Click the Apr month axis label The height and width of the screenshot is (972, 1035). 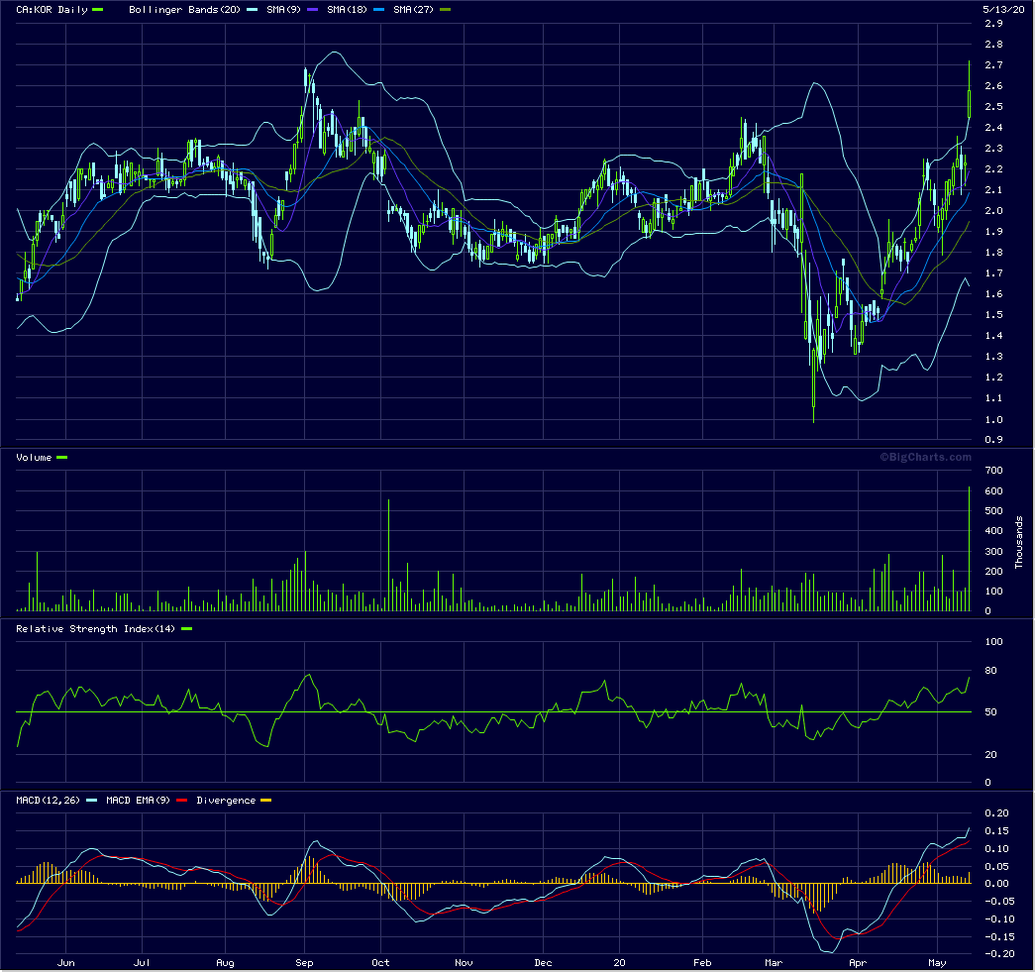pyautogui.click(x=858, y=963)
